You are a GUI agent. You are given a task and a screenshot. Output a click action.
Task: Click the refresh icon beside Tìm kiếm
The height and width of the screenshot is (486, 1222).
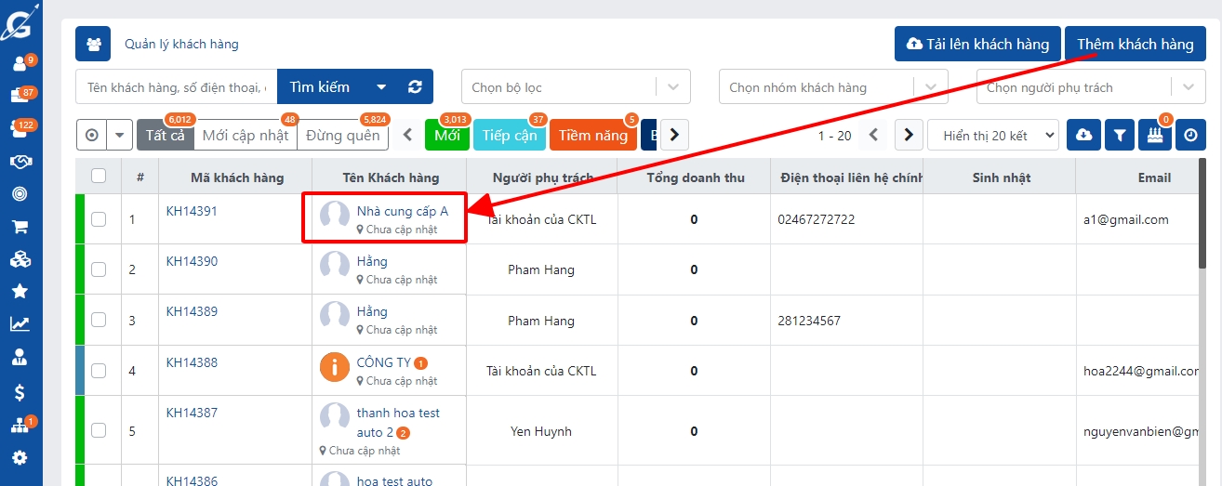click(x=415, y=87)
